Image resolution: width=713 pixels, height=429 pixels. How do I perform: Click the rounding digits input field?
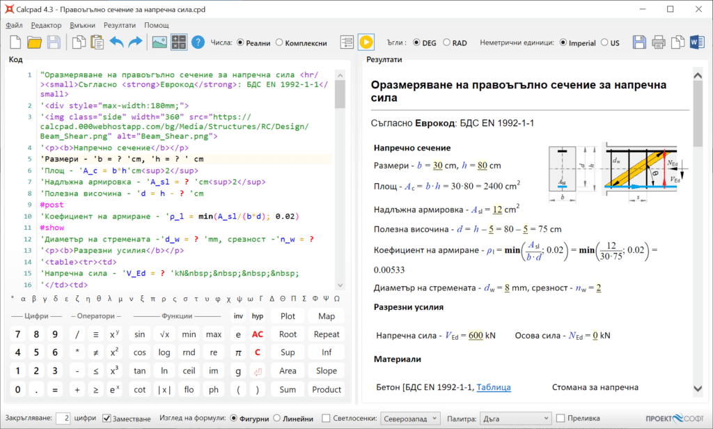tap(63, 419)
